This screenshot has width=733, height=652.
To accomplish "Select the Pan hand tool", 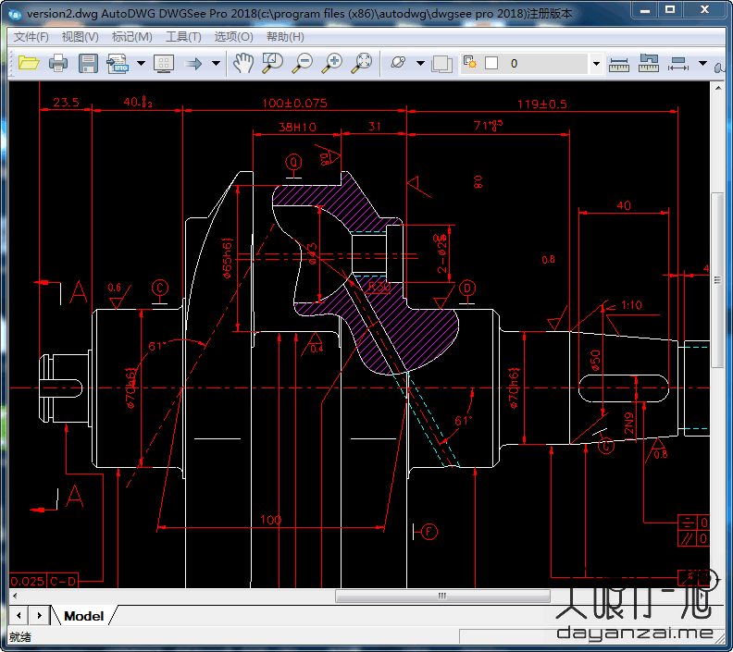I will coord(243,63).
